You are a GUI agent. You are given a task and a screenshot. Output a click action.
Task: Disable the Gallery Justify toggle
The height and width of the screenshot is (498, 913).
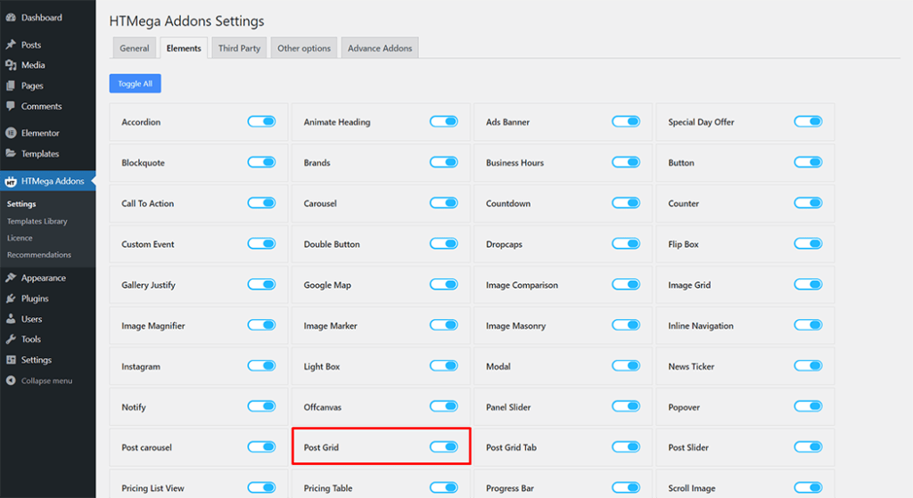(x=261, y=284)
